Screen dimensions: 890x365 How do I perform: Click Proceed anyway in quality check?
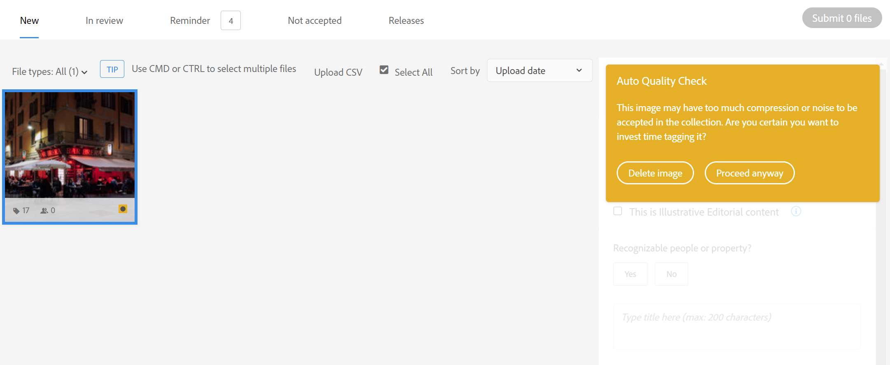coord(749,173)
